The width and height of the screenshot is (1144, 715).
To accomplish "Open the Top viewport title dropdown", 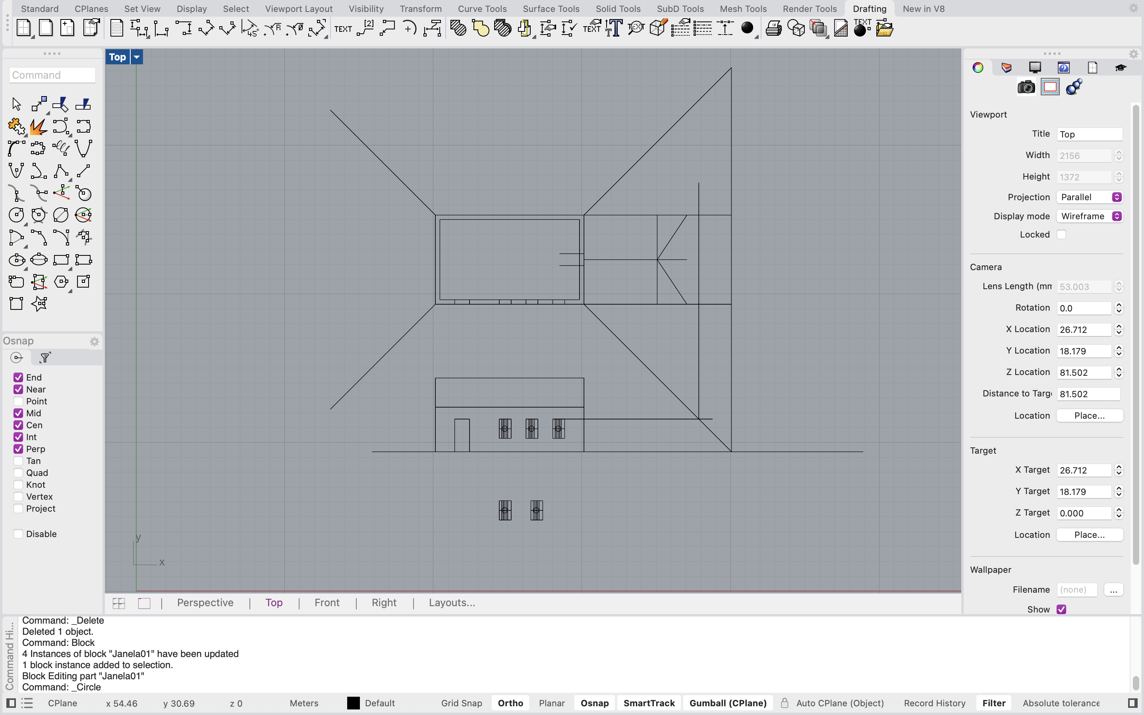I will coord(136,57).
